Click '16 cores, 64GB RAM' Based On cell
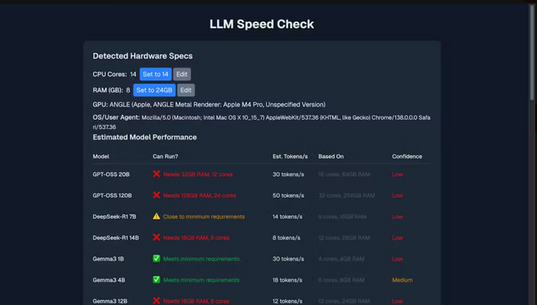537x305 pixels. coord(344,174)
